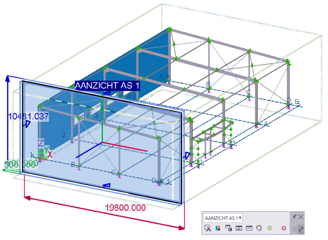Click the window-with-3D-cube icon
This screenshot has width=328, height=240.
click(x=228, y=228)
